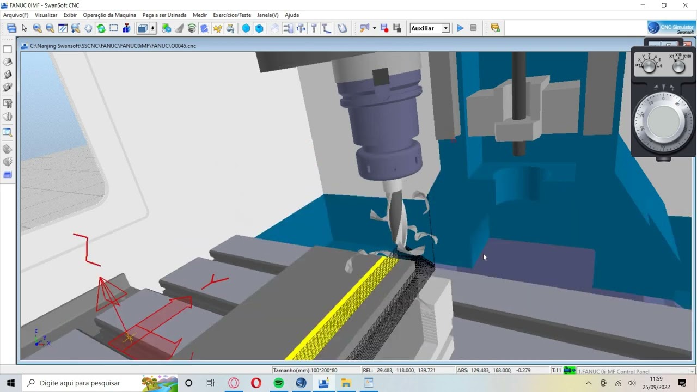697x392 pixels.
Task: Click the fit view binoculars icon
Action: pos(75,28)
